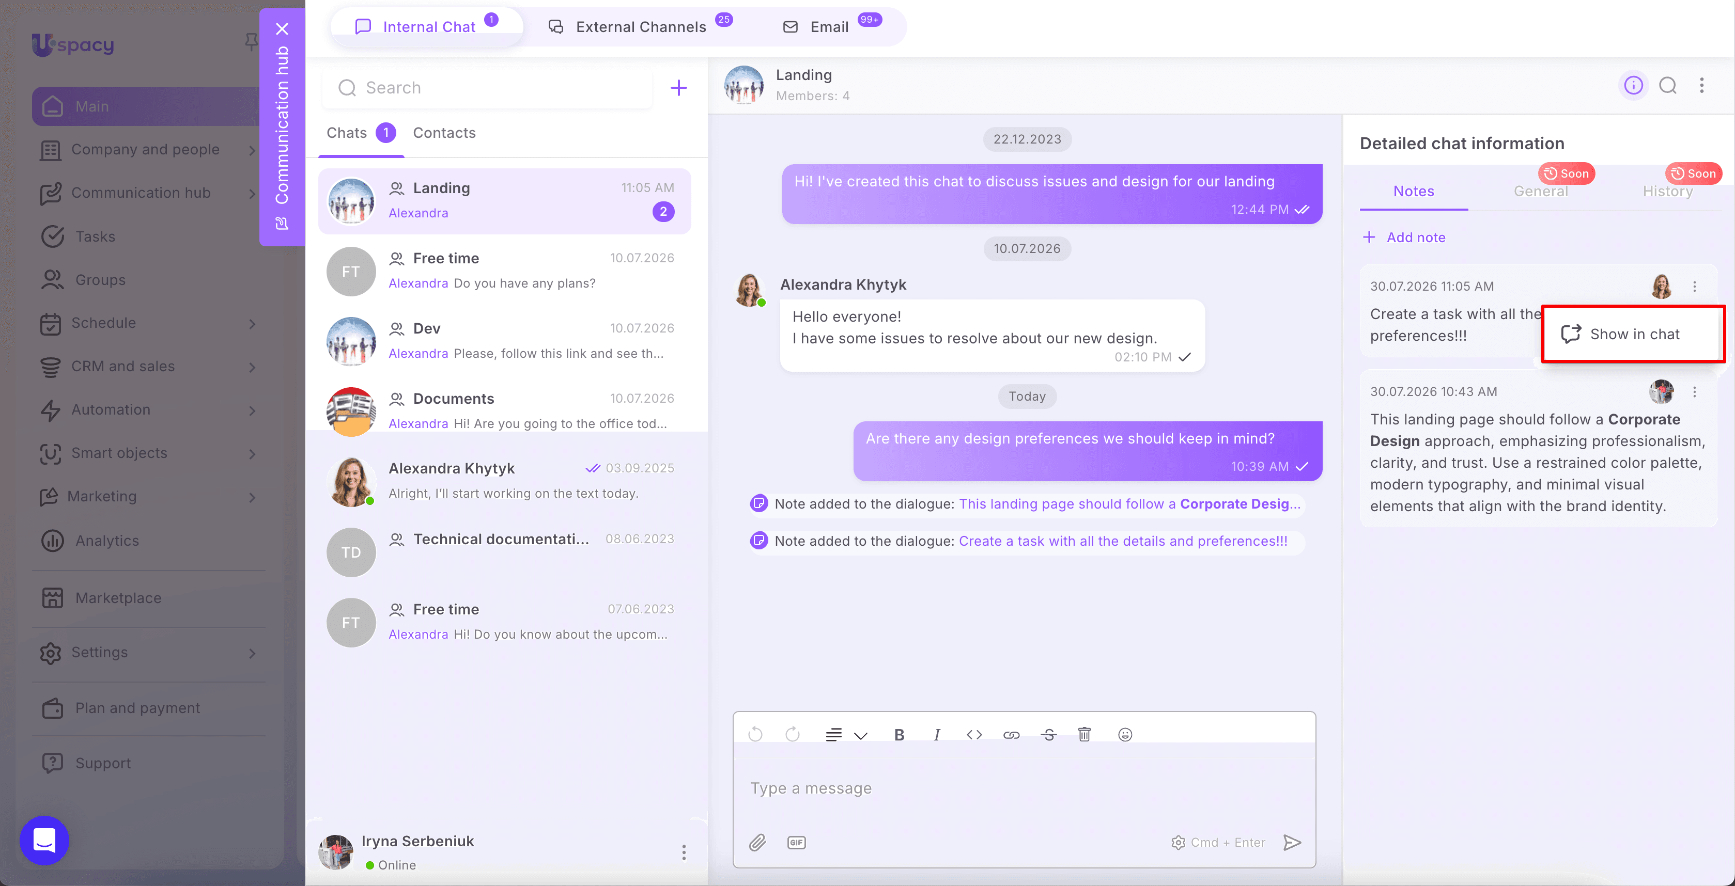Expand Communication hub sidebar section
Viewport: 1735px width, 886px height.
(253, 193)
